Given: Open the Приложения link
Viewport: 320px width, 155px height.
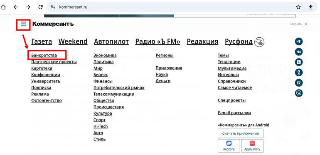Looking at the screenshot, I should tap(169, 68).
